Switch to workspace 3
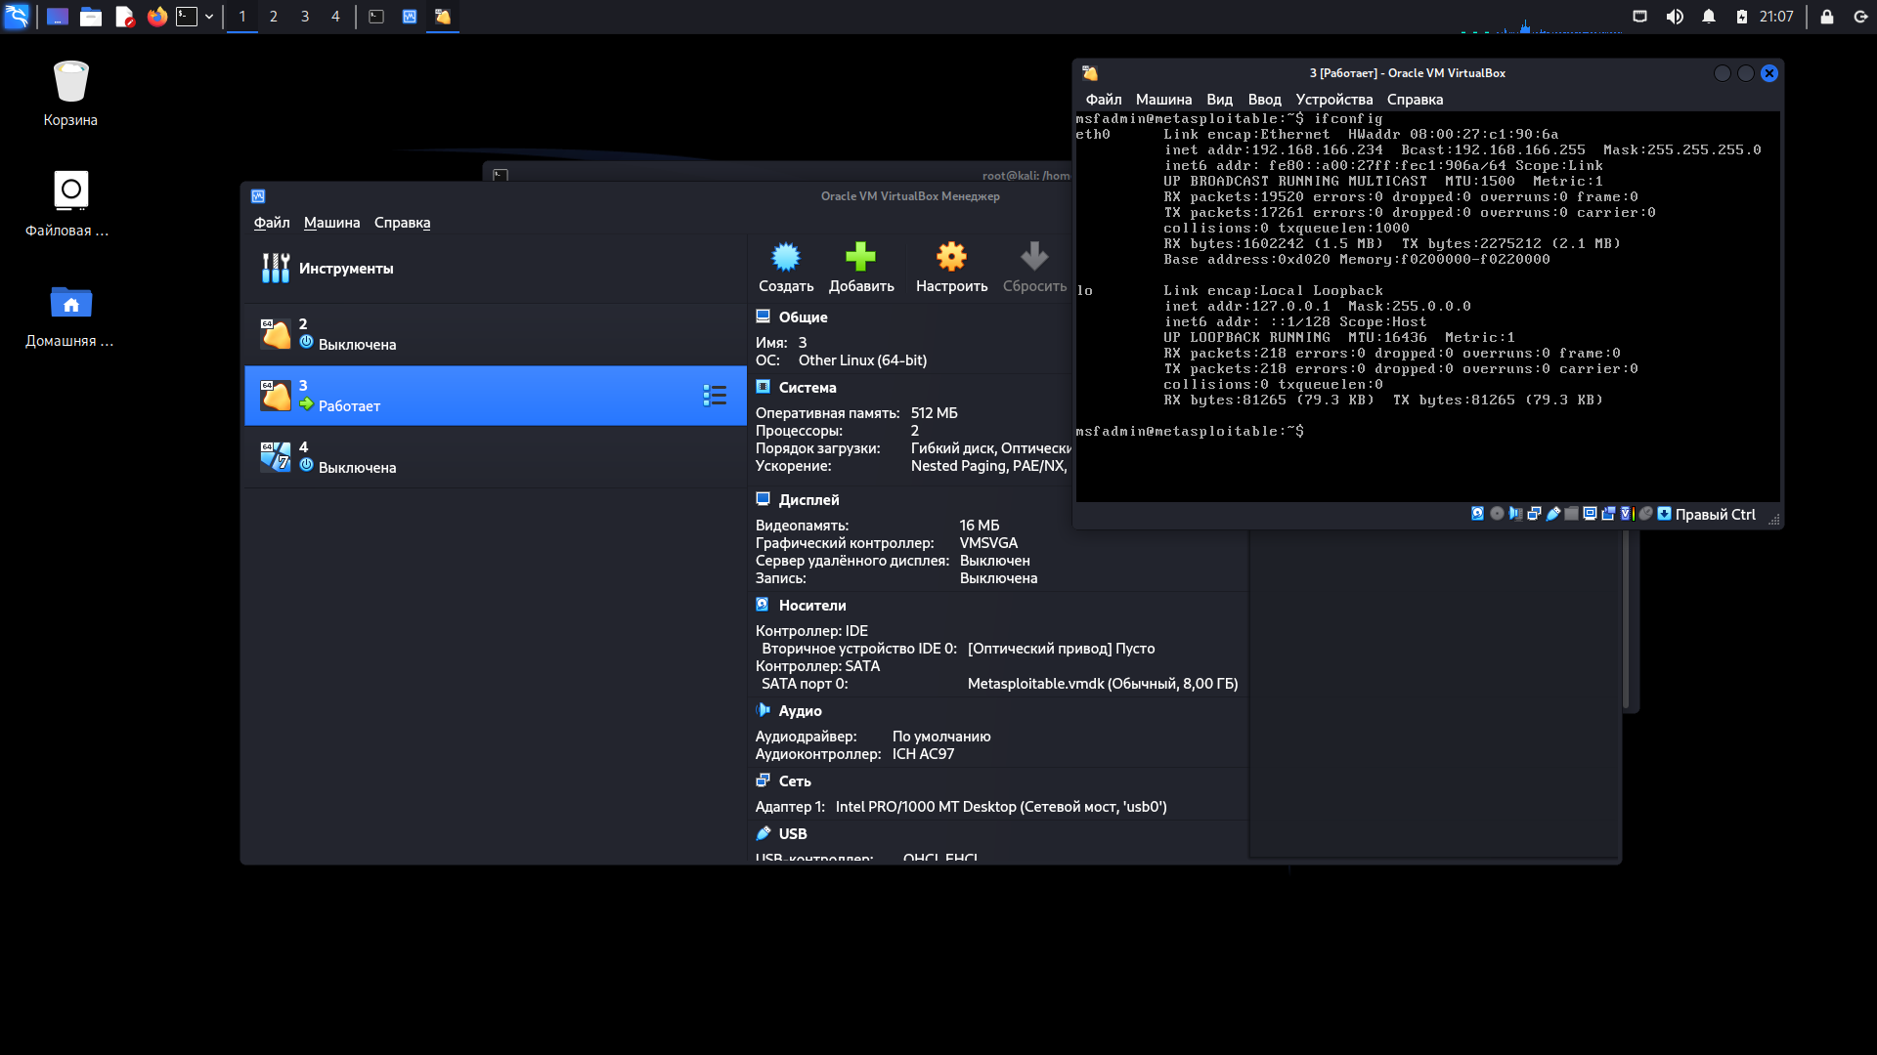Image resolution: width=1877 pixels, height=1055 pixels. pos(305,17)
